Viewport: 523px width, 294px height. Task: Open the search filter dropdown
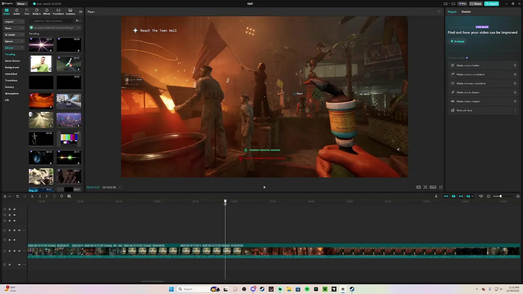[78, 21]
